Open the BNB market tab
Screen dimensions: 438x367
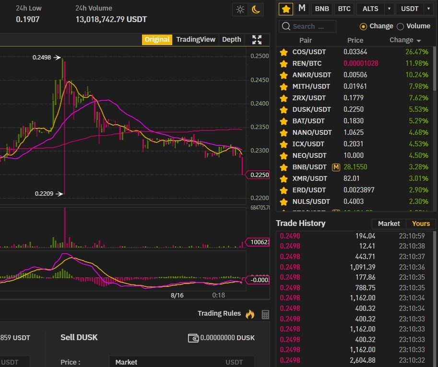tap(322, 9)
